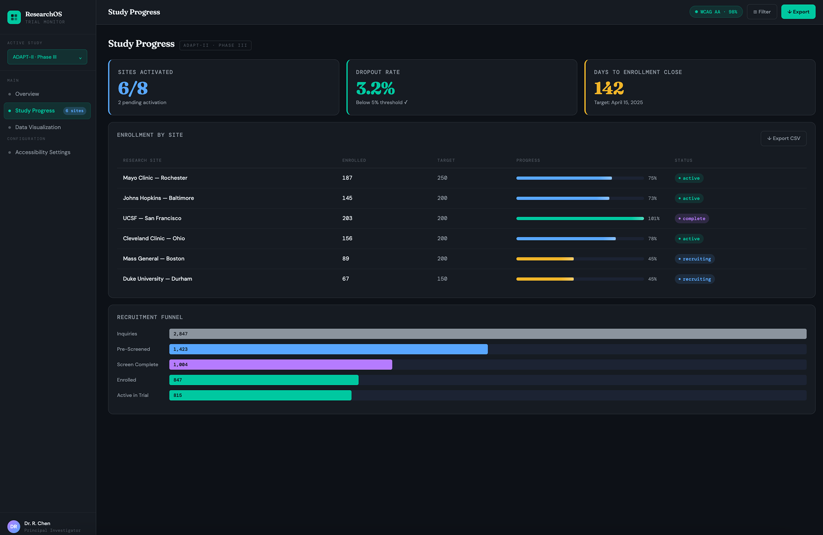This screenshot has width=823, height=535.
Task: Click the DR user avatar
Action: click(14, 526)
